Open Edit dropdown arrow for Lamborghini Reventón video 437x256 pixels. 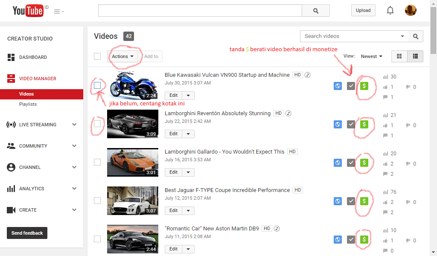click(188, 134)
